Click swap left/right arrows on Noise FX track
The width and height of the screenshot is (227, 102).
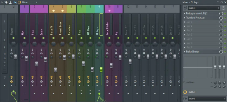[51, 53]
